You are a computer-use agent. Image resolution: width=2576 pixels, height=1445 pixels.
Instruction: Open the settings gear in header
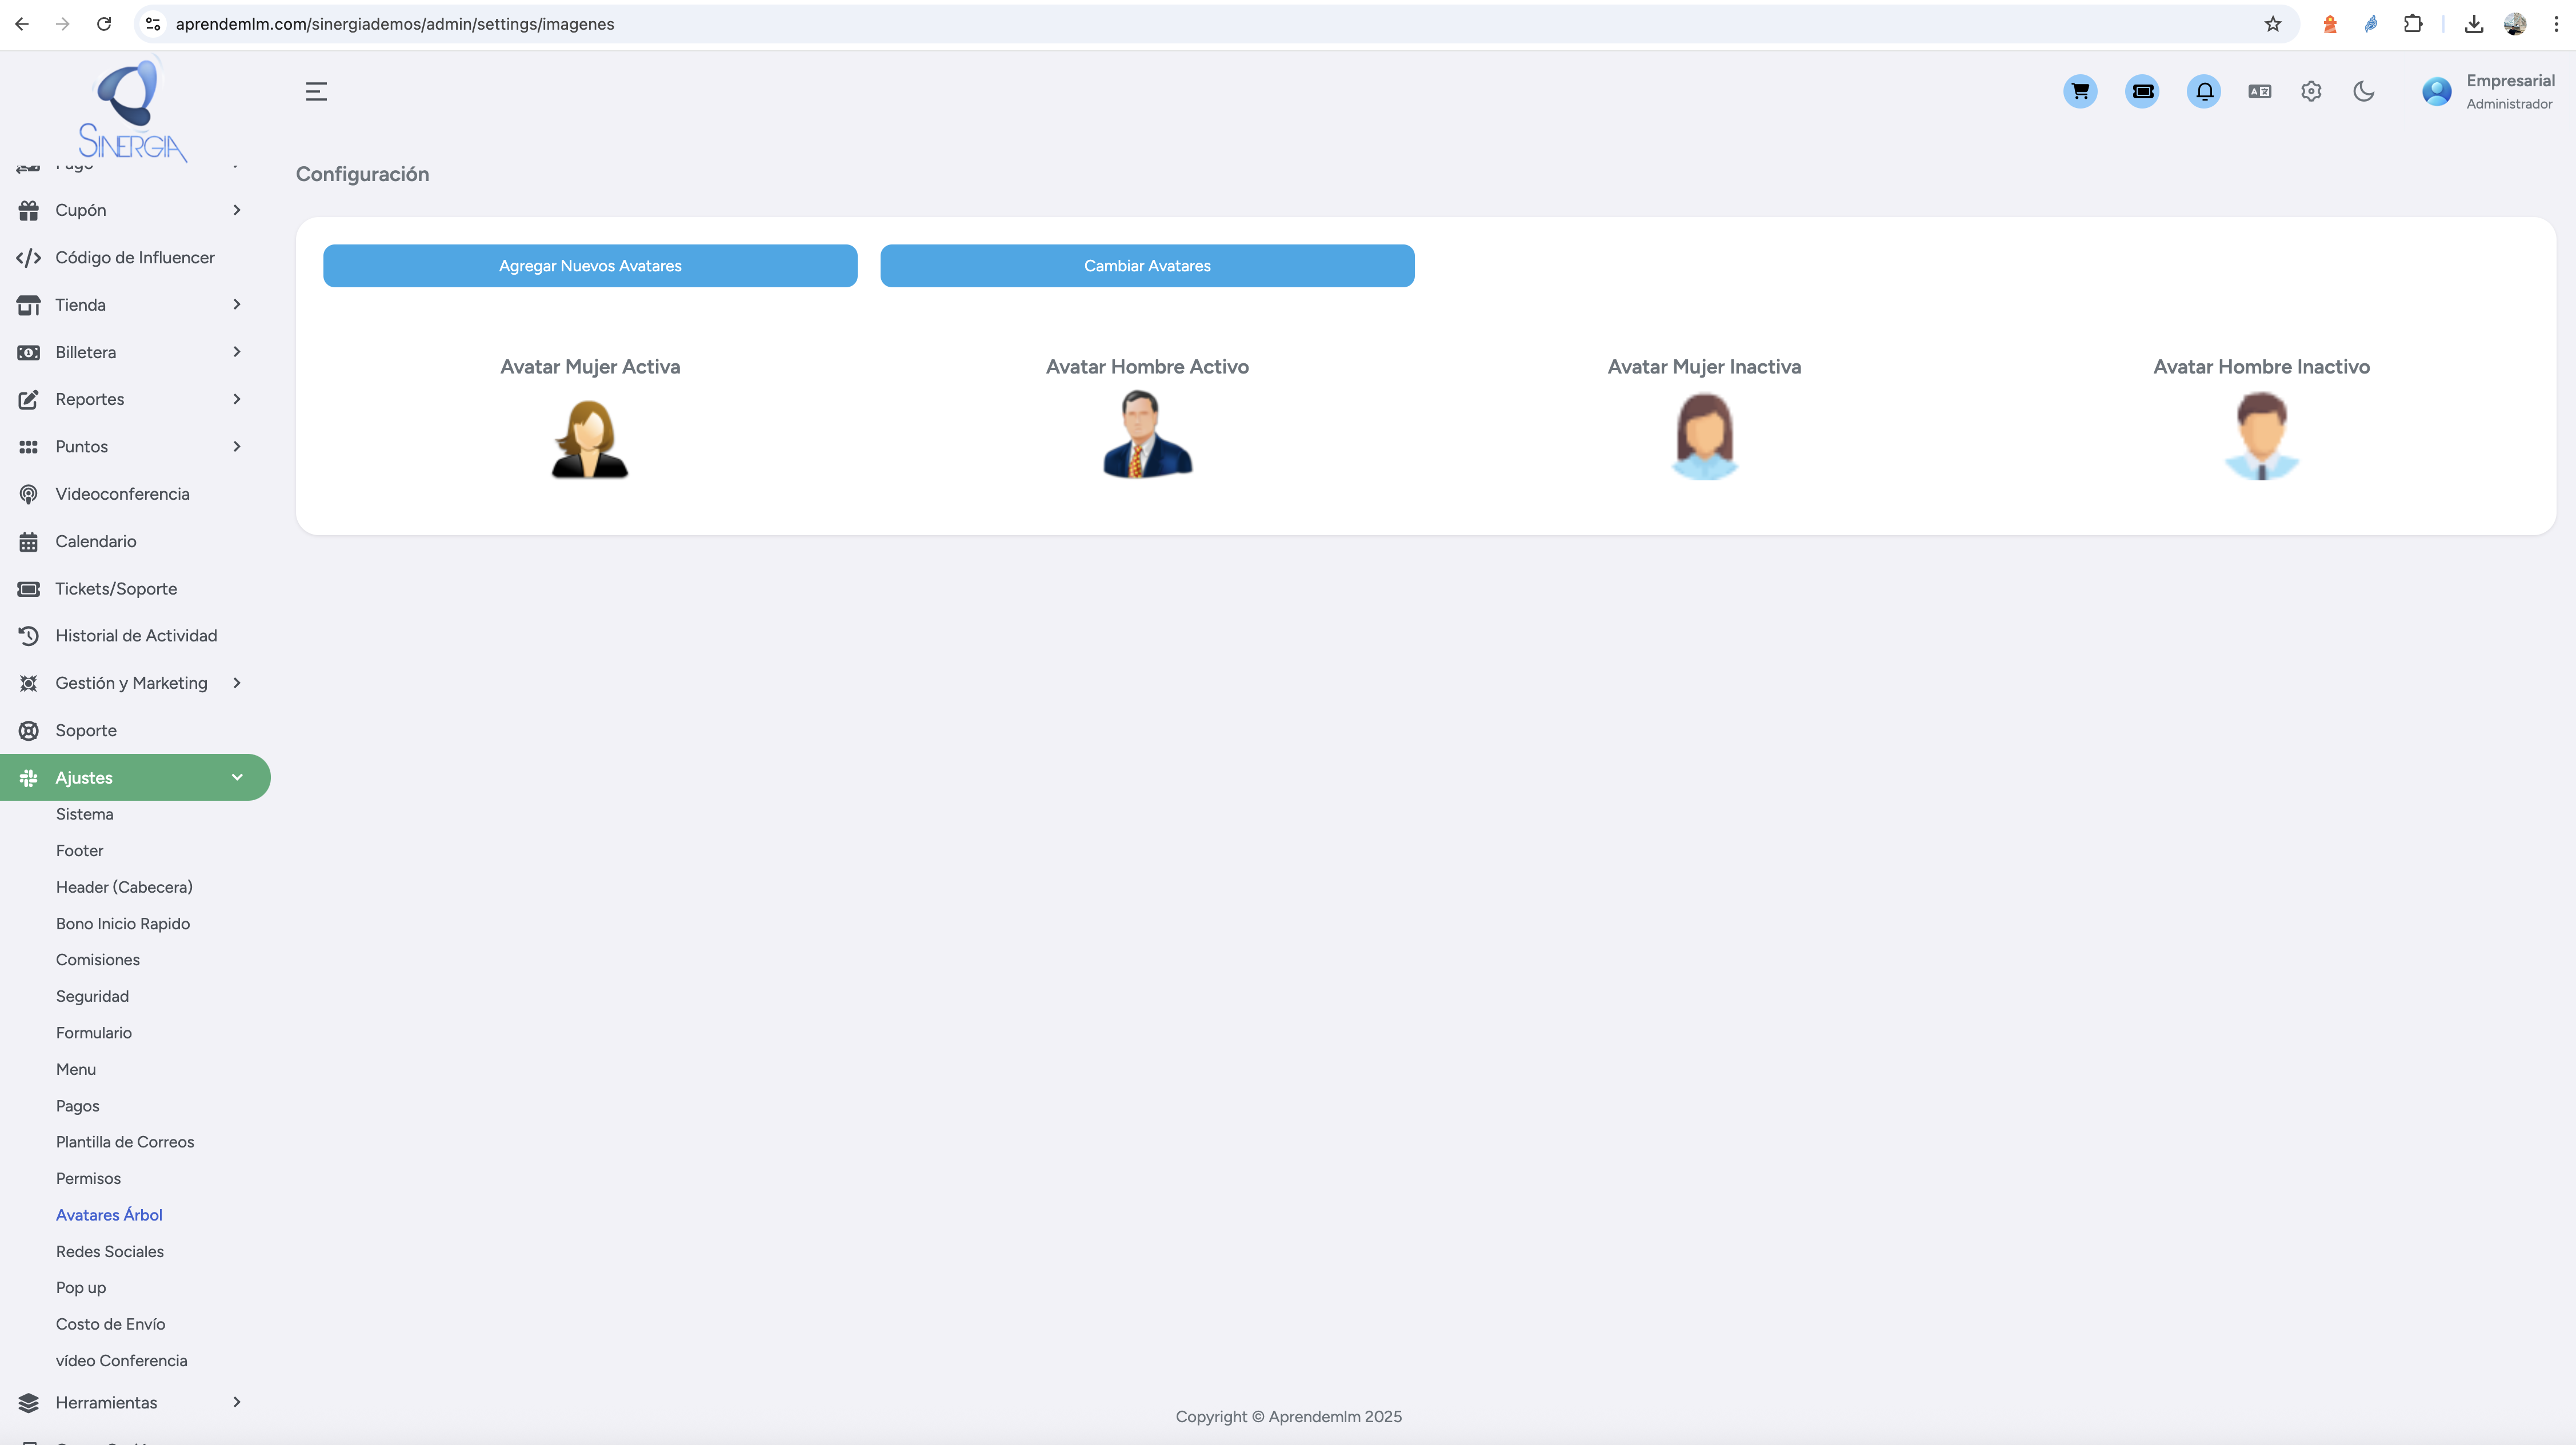coord(2311,92)
